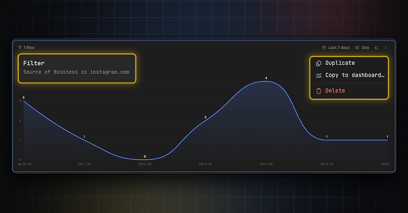
Task: Click the x-axis label Oct 3, 26
Action: click(205, 164)
